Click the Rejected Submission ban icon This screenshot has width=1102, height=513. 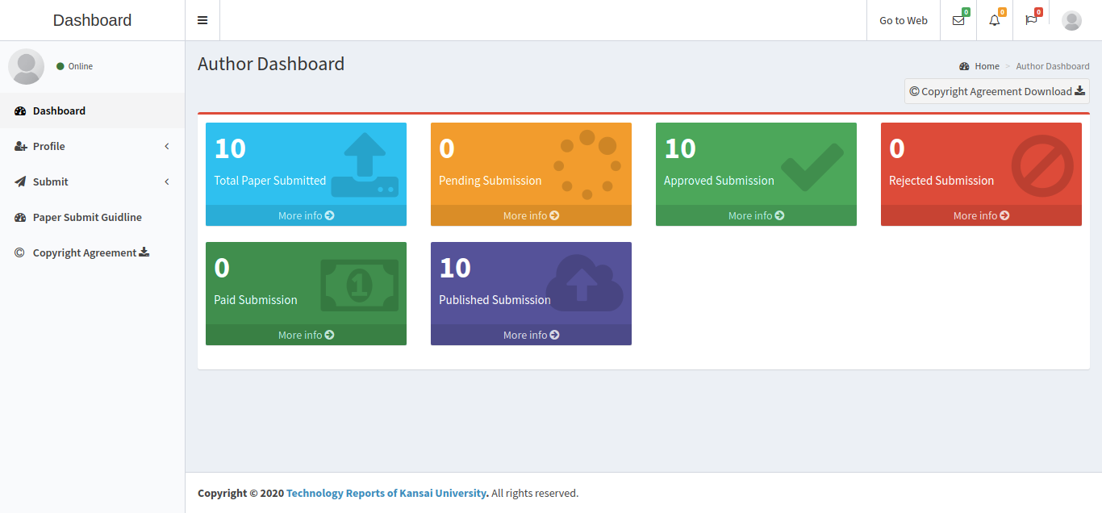pos(1042,165)
